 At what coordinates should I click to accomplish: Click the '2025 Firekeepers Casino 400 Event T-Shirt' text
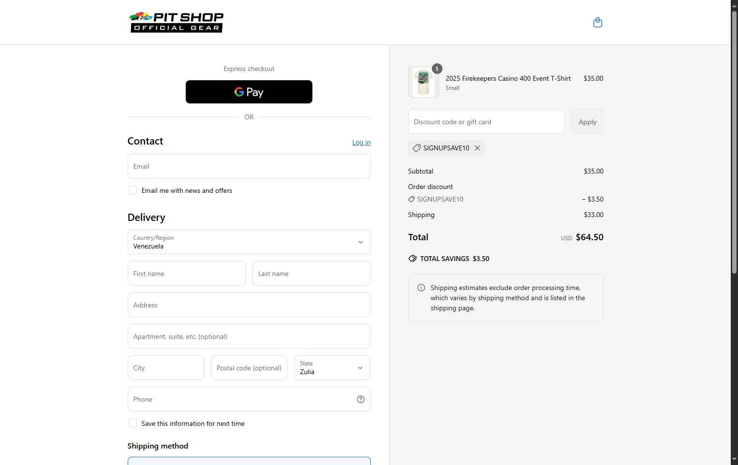(508, 78)
